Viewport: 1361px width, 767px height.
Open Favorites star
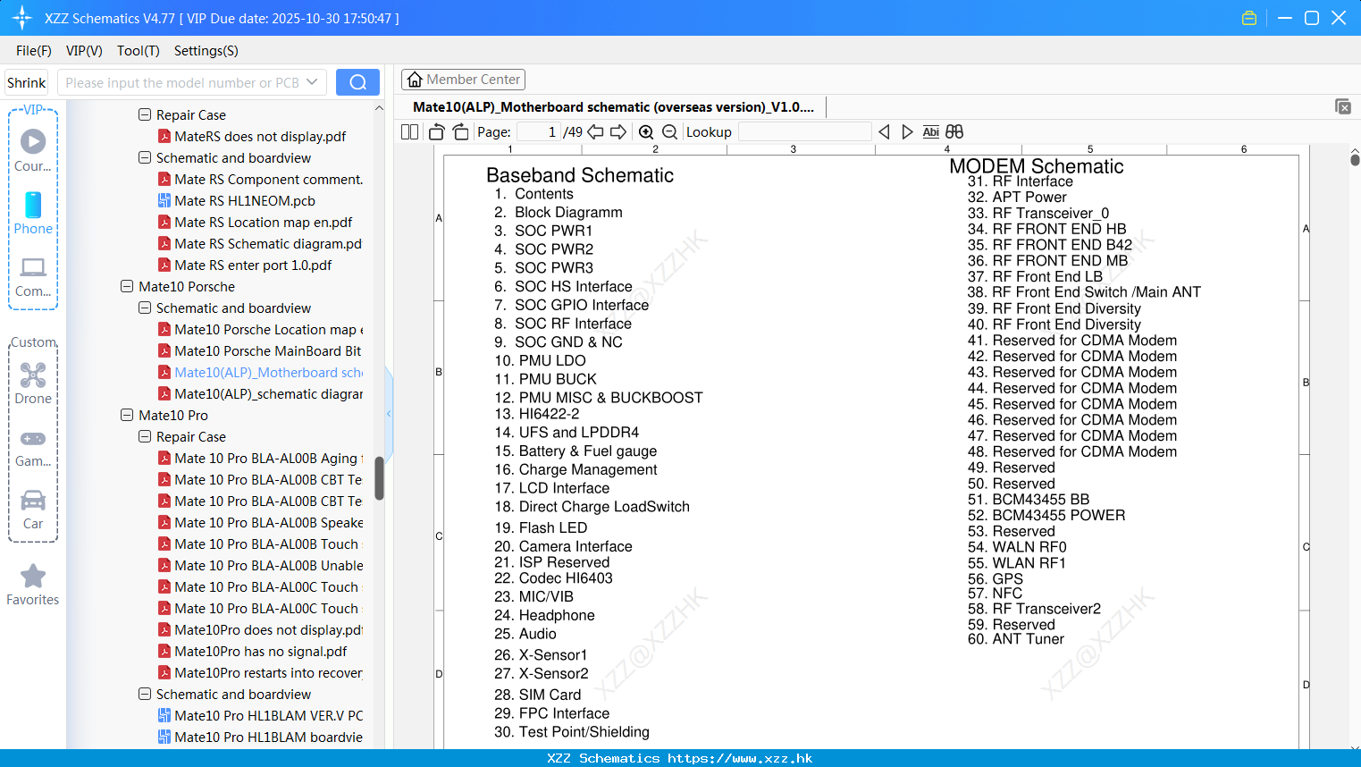click(33, 585)
